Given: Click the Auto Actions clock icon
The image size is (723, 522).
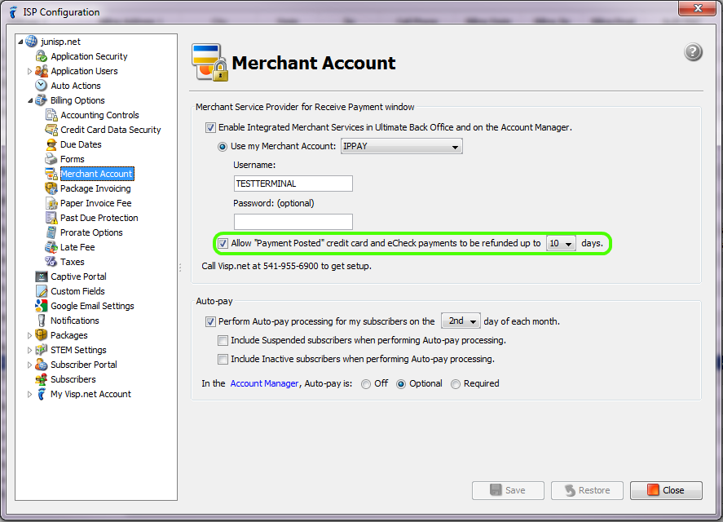Looking at the screenshot, I should click(x=41, y=86).
